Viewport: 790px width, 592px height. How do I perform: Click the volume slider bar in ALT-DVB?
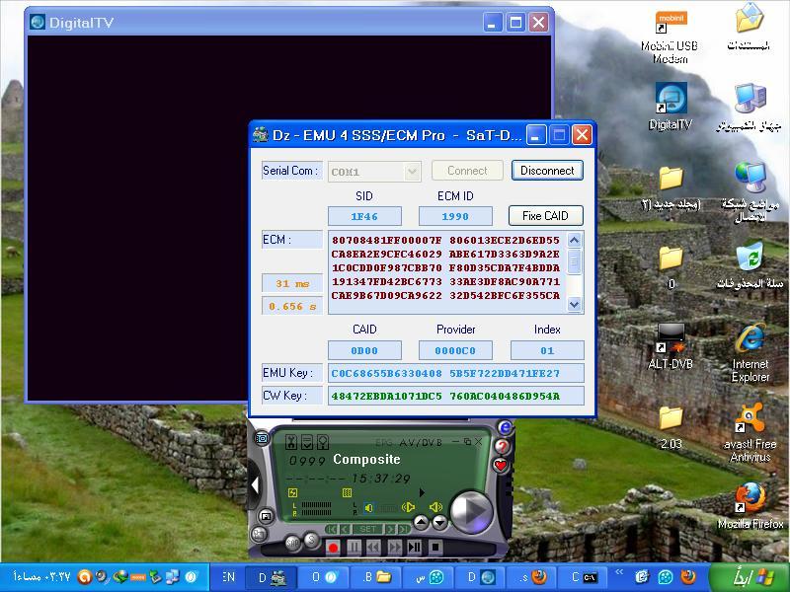388,509
